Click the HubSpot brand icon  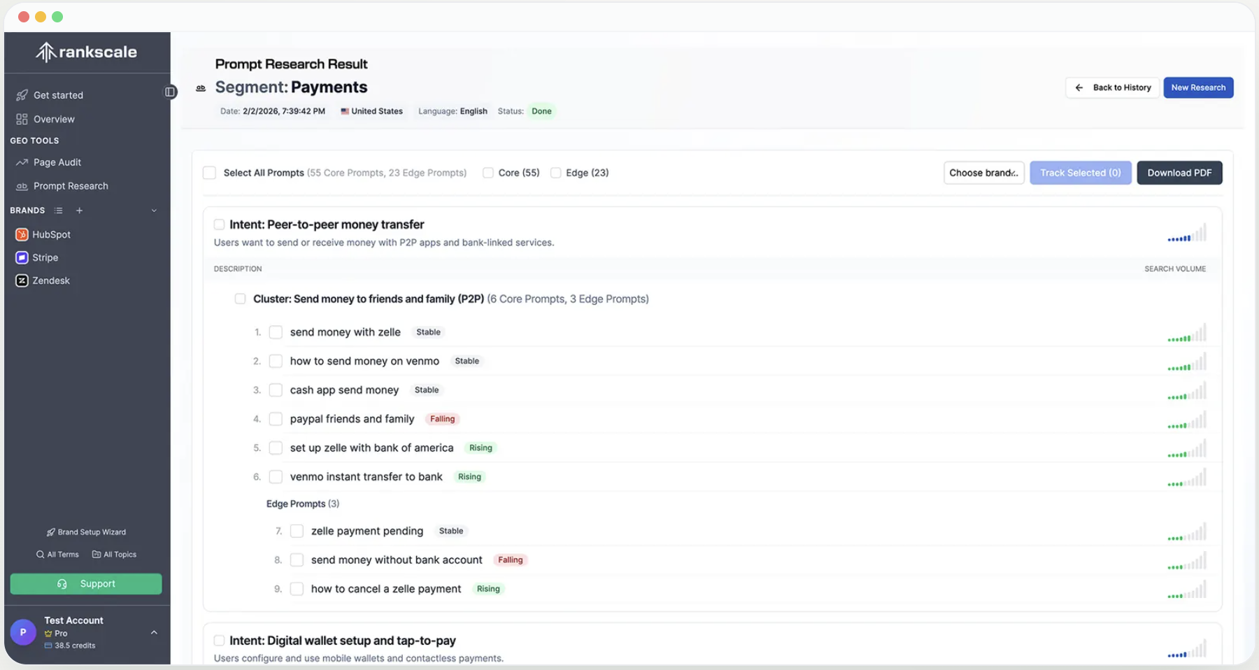point(22,234)
